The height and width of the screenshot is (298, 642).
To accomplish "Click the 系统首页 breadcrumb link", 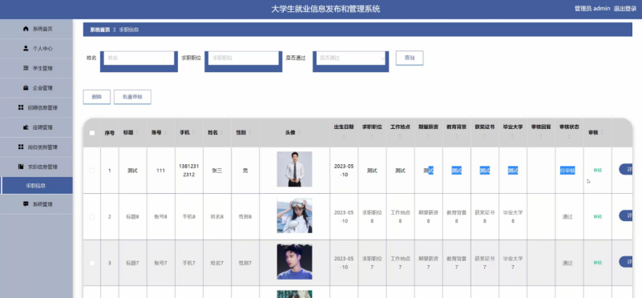I will (x=100, y=30).
